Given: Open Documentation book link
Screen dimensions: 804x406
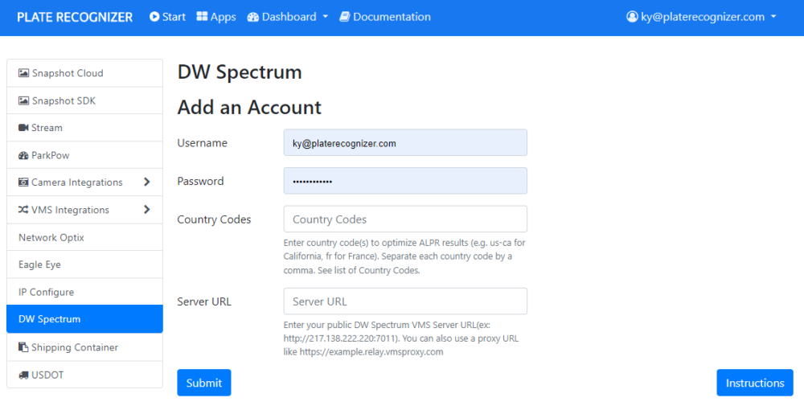Looking at the screenshot, I should [385, 17].
